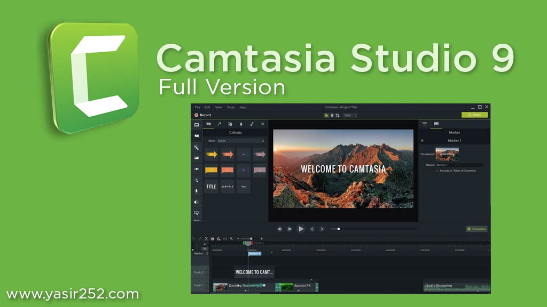Choose the Crop tool above canvas
This screenshot has width=547, height=307.
(338, 115)
